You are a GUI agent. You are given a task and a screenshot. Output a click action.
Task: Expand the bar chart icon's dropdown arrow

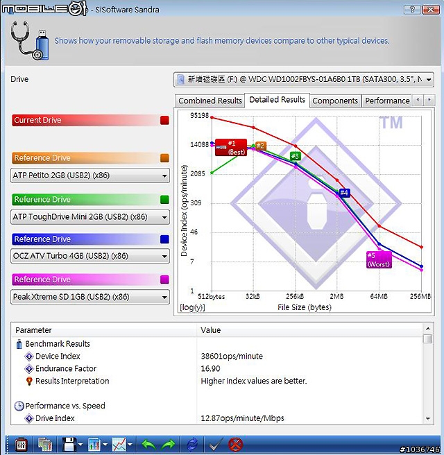105,445
